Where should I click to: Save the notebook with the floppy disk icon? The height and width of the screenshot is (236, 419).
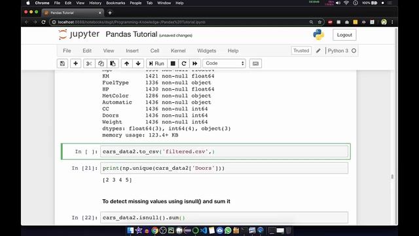coord(62,64)
